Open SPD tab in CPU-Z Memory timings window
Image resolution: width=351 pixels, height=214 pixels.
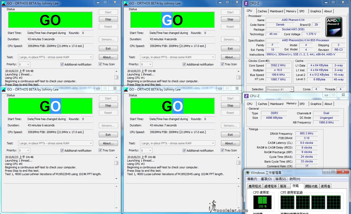pos(302,104)
